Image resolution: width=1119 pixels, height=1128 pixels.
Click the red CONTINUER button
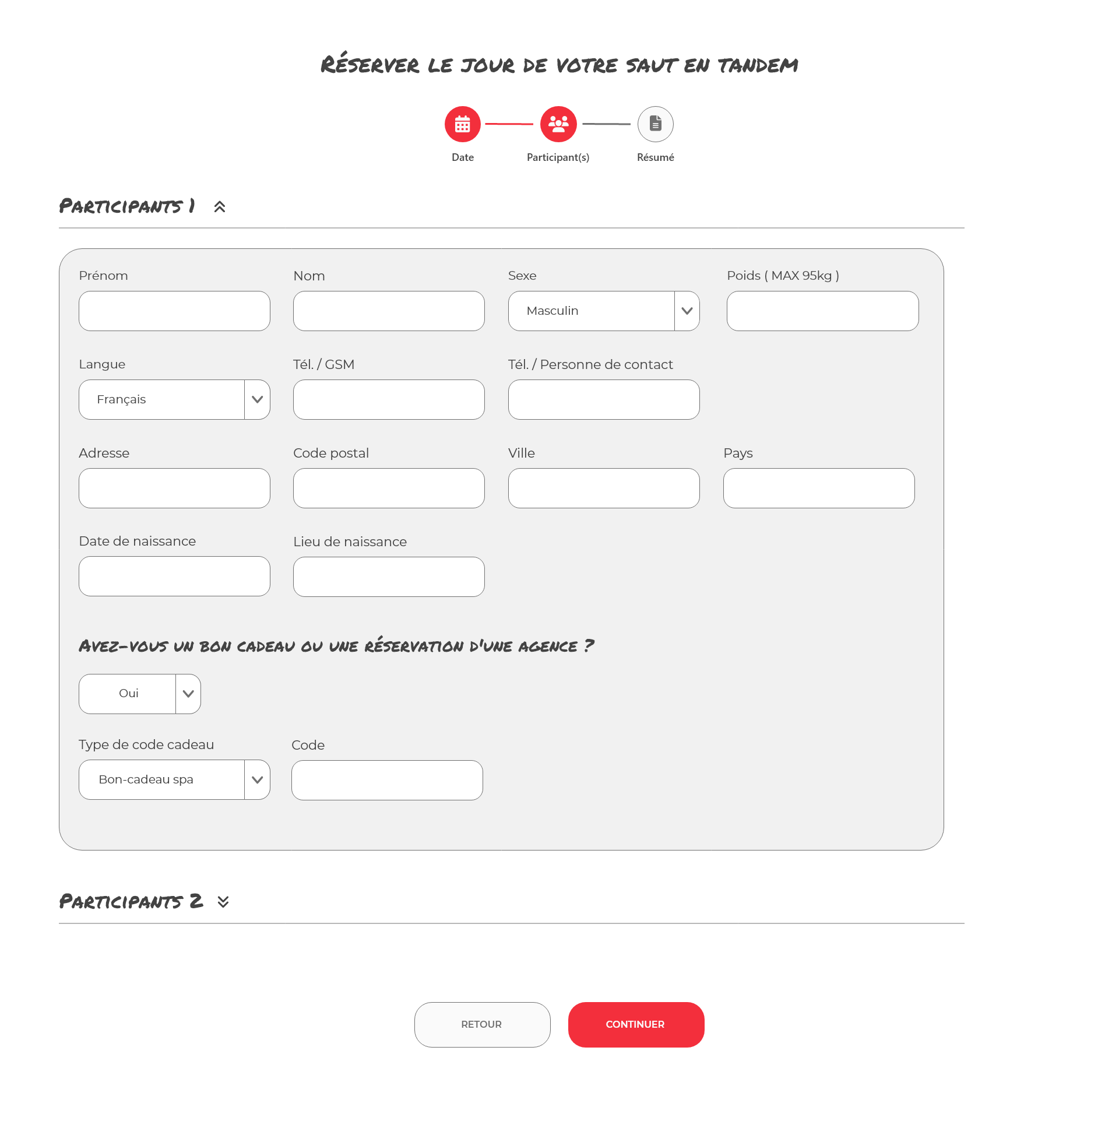point(636,1025)
